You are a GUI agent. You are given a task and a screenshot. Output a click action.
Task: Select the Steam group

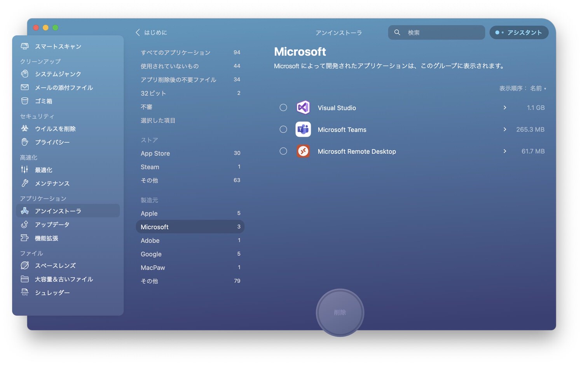190,167
